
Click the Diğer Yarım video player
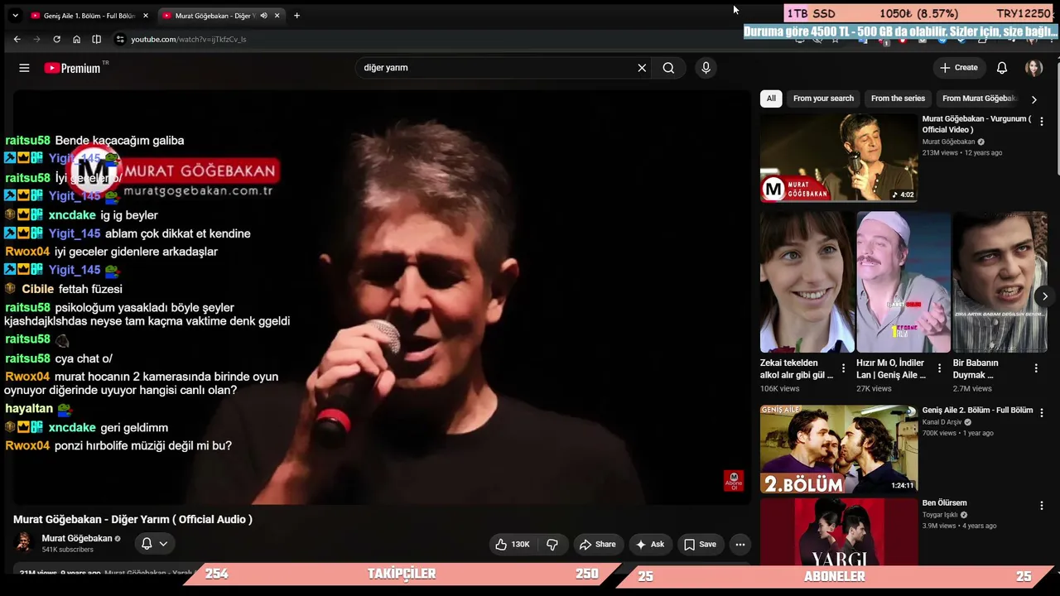[x=382, y=297]
